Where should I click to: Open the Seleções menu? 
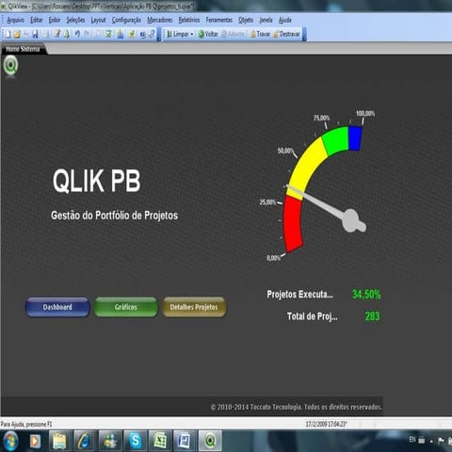click(x=75, y=20)
